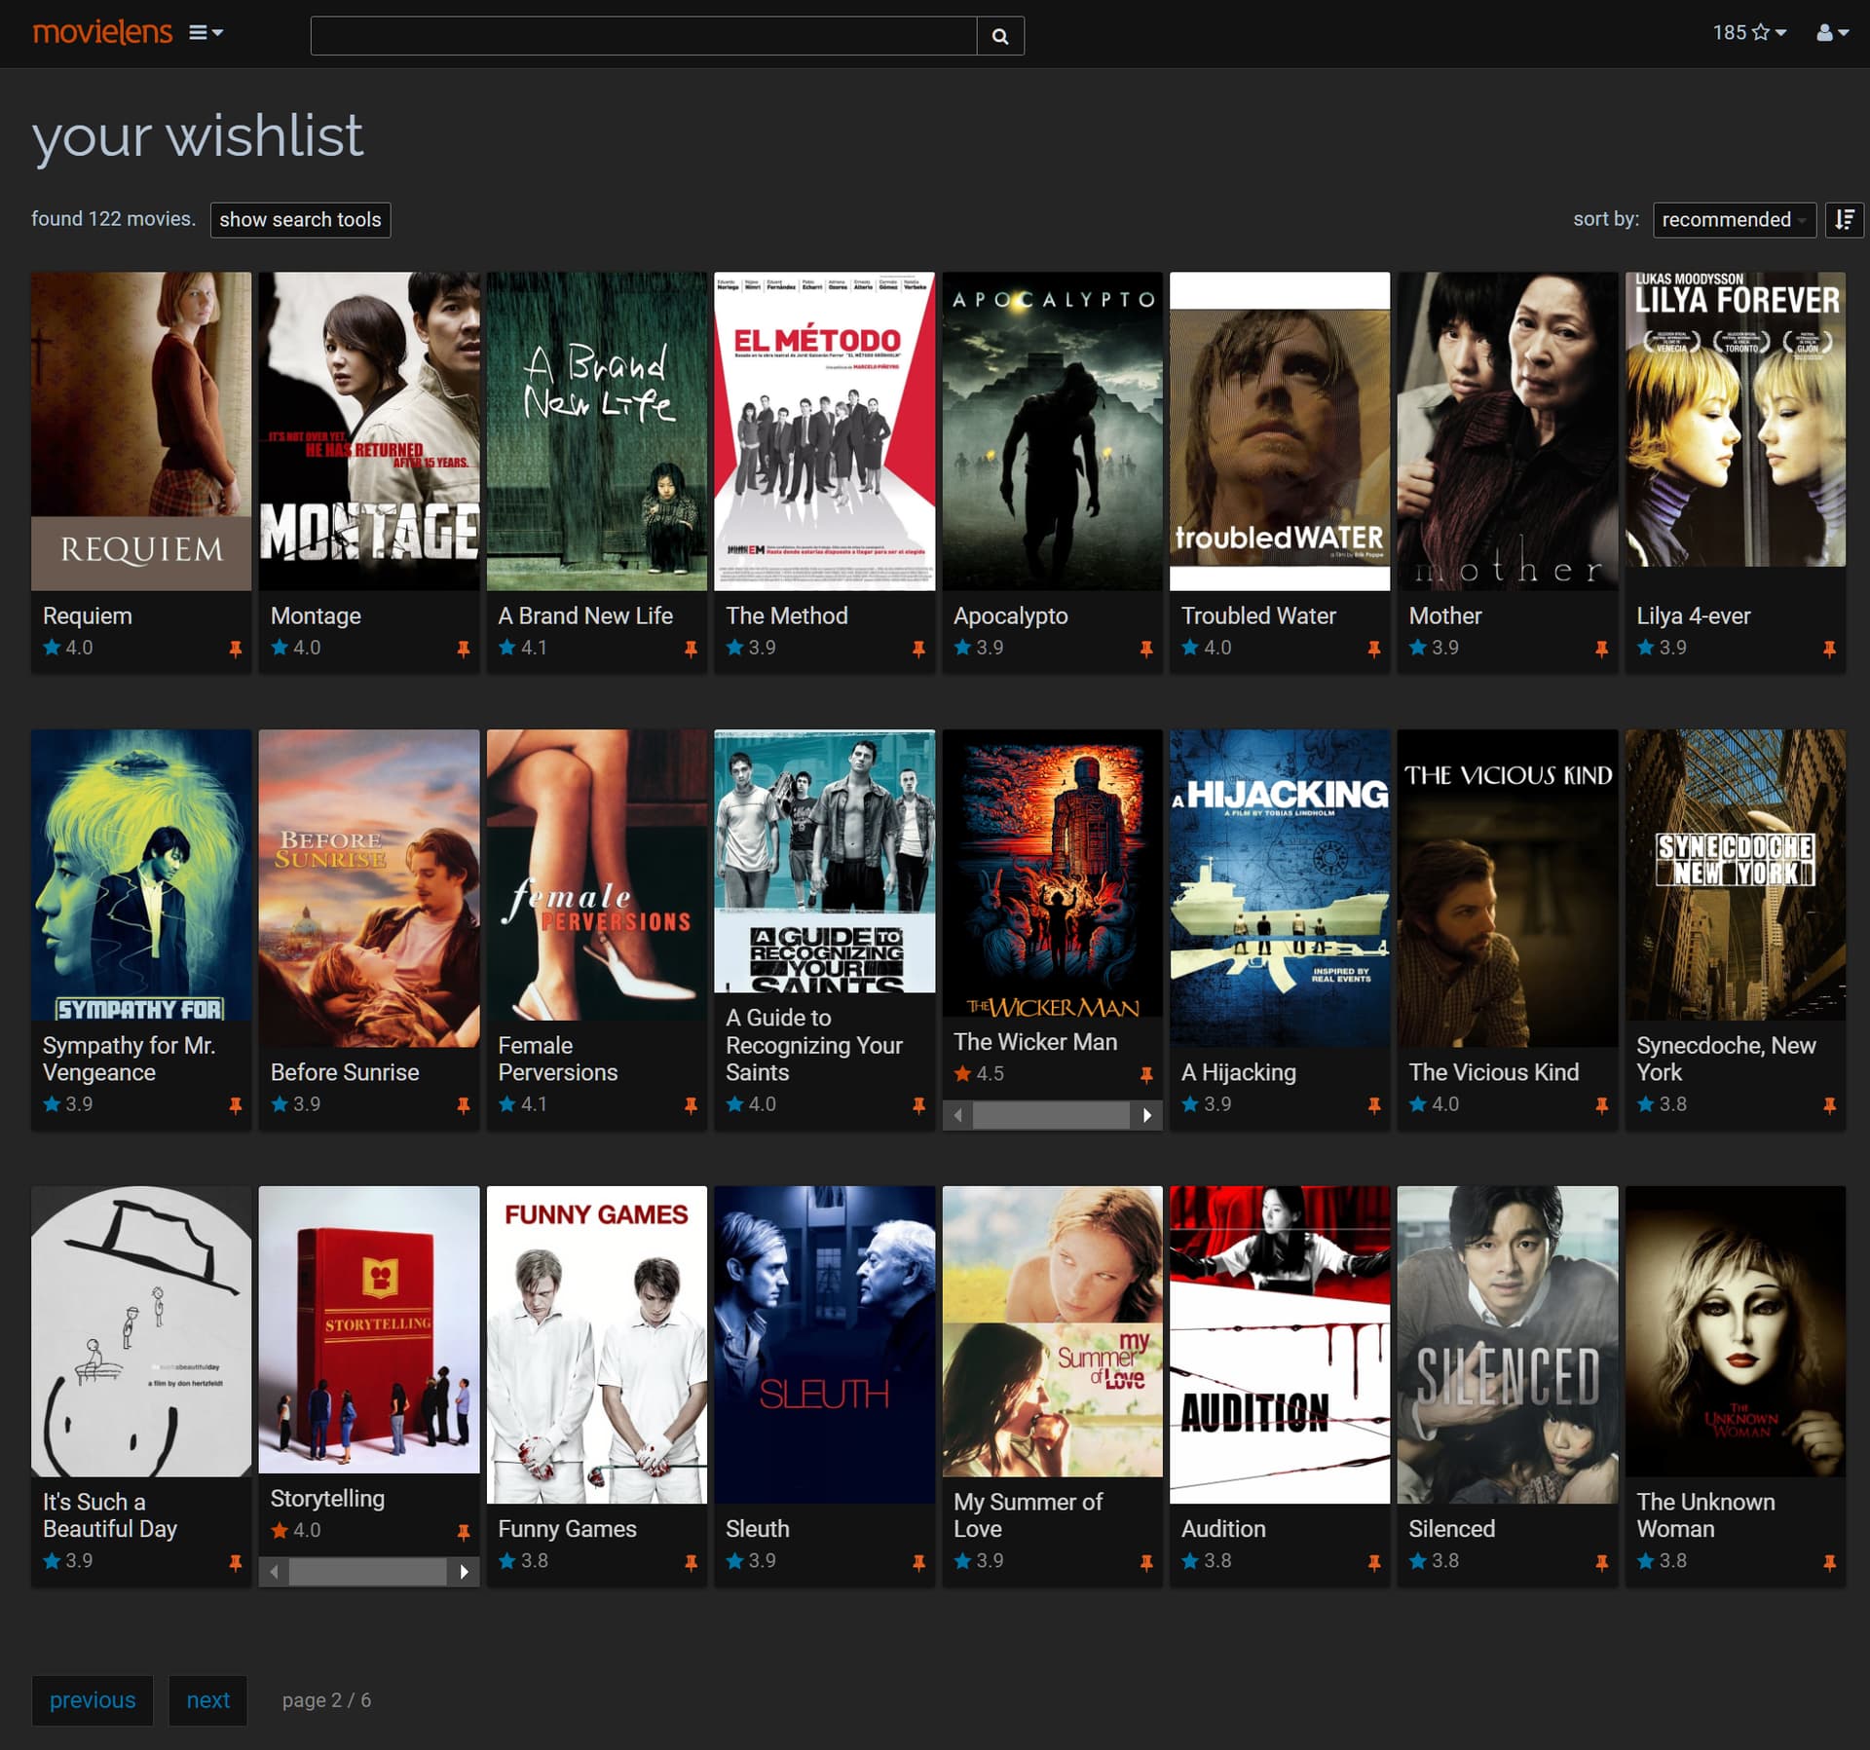Unpin Requiem from the wishlist
Screen dimensions: 1870x1750
click(235, 649)
